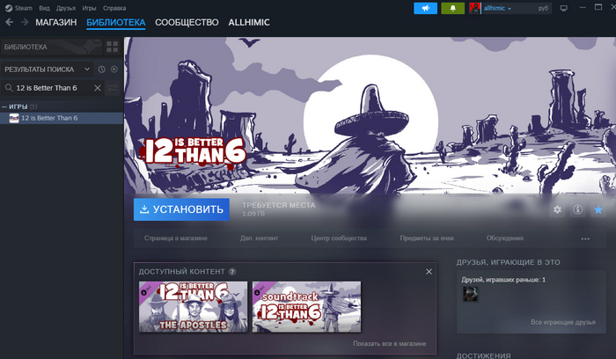The image size is (616, 359).
Task: Show game info icon
Action: coord(577,209)
